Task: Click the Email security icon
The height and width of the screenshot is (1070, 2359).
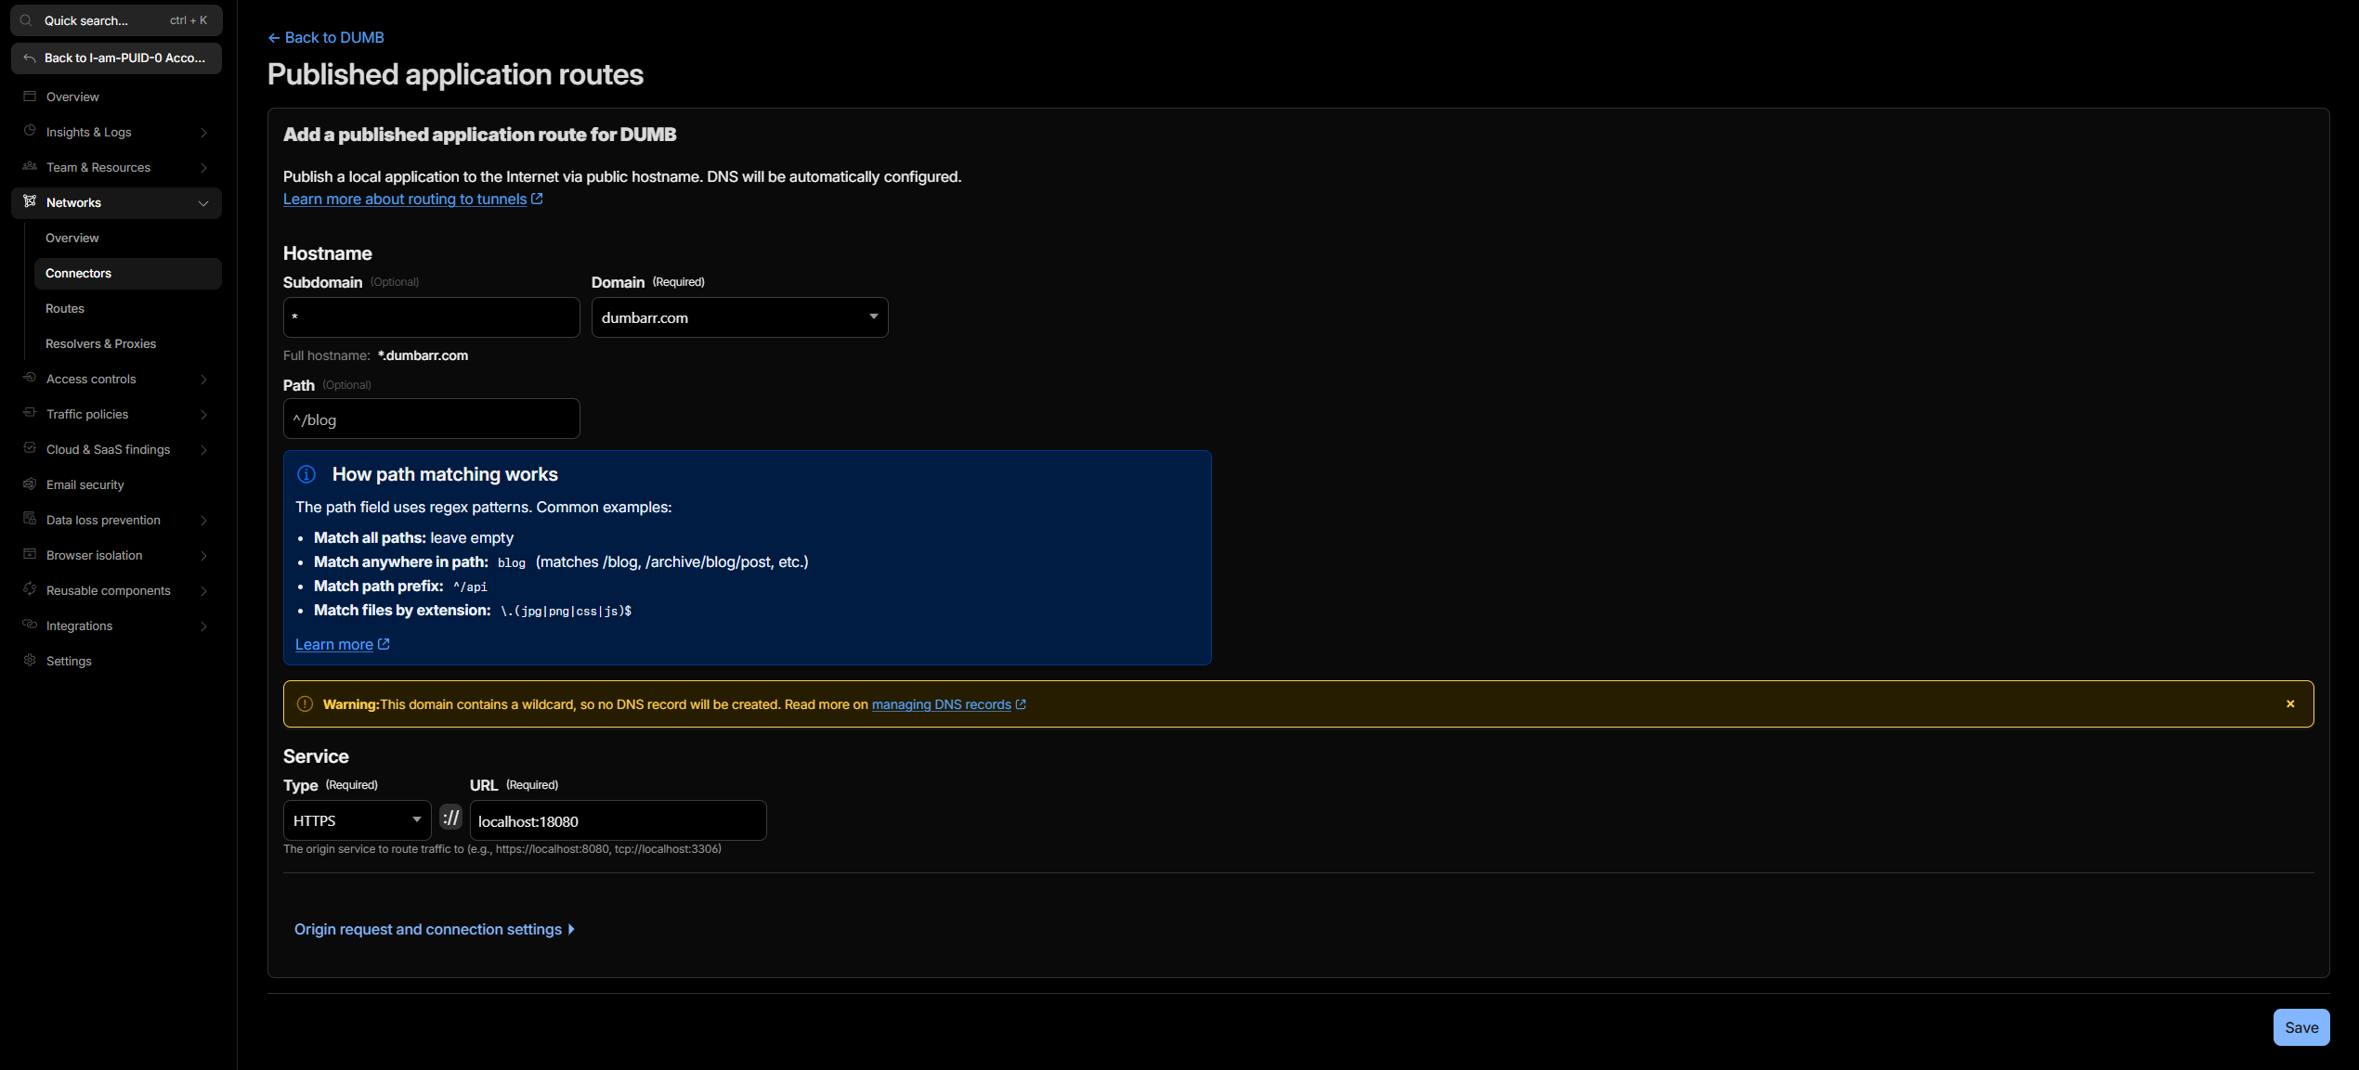Action: coord(30,484)
